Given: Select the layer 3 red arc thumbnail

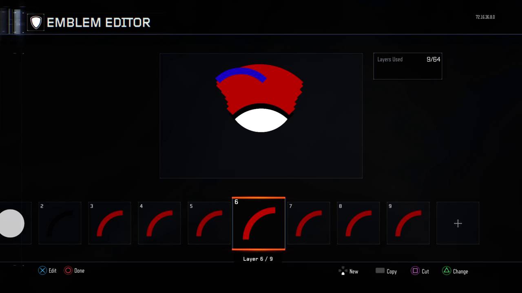Looking at the screenshot, I should coord(110,223).
